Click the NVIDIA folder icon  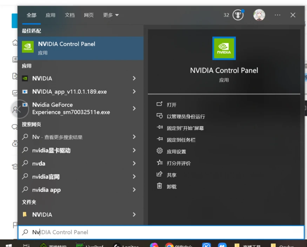(x=25, y=214)
